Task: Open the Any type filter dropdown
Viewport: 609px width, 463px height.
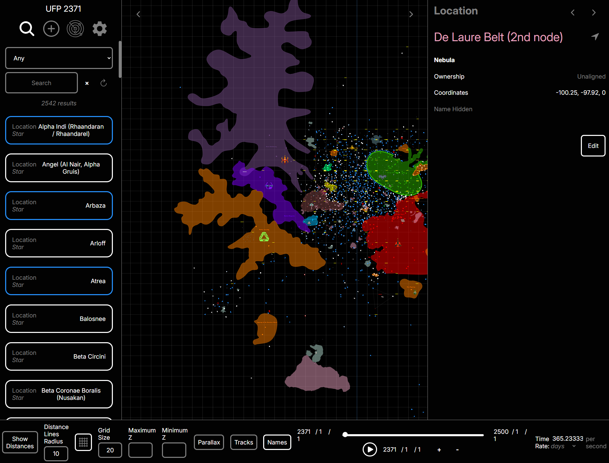Action: coord(59,58)
